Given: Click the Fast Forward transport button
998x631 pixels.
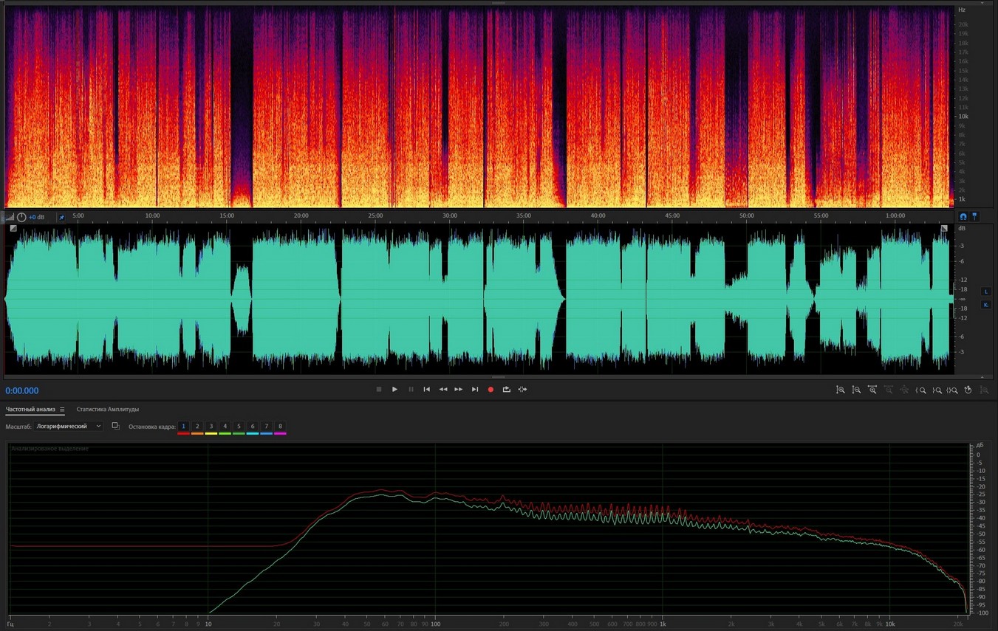Looking at the screenshot, I should [x=459, y=390].
